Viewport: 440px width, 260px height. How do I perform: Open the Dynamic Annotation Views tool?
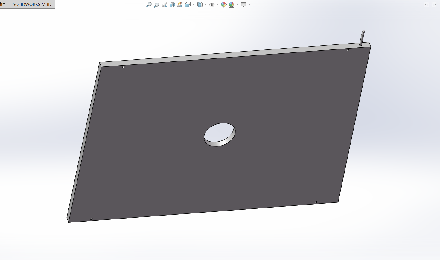click(180, 5)
